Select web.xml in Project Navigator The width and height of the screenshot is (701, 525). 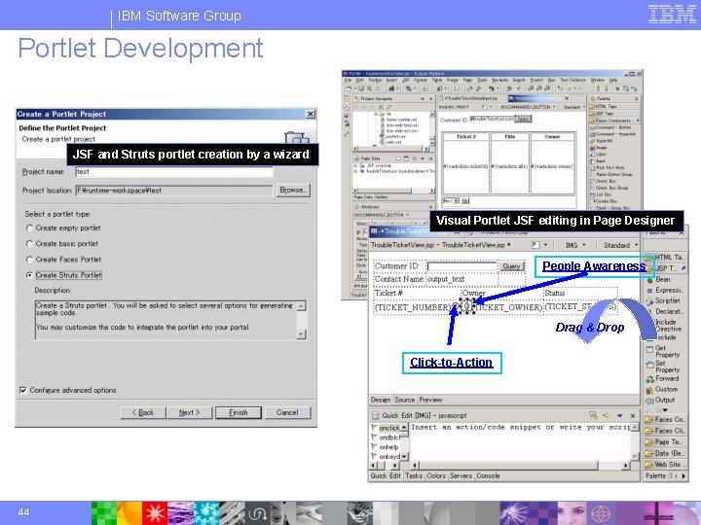tap(392, 142)
